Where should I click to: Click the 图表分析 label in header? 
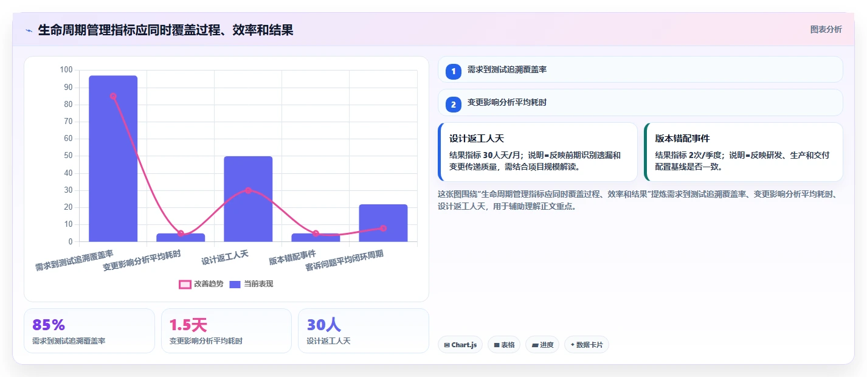click(826, 29)
